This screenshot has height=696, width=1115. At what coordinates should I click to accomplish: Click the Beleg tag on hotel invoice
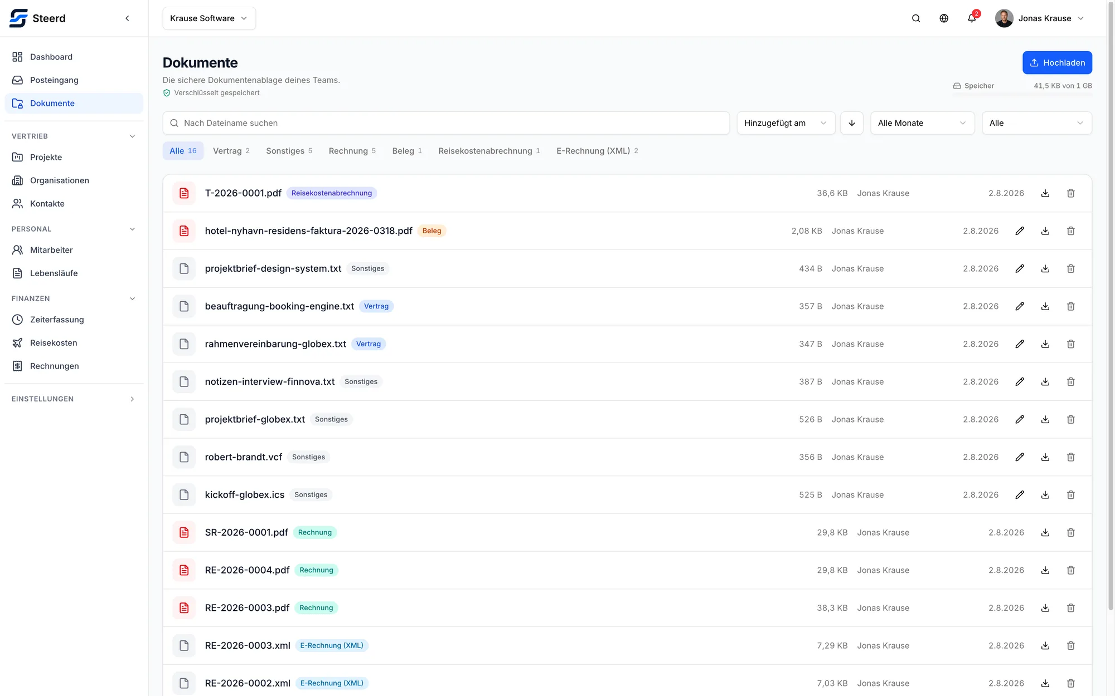point(432,231)
